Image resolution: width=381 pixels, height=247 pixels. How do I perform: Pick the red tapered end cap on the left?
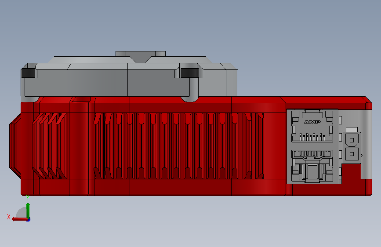click(15, 146)
